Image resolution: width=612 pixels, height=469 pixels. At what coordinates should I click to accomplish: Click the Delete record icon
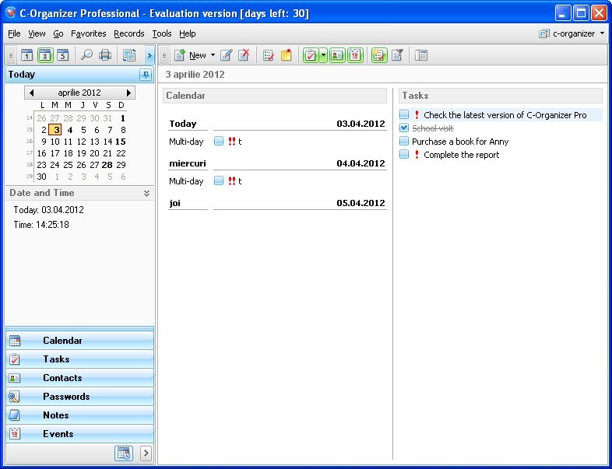244,55
